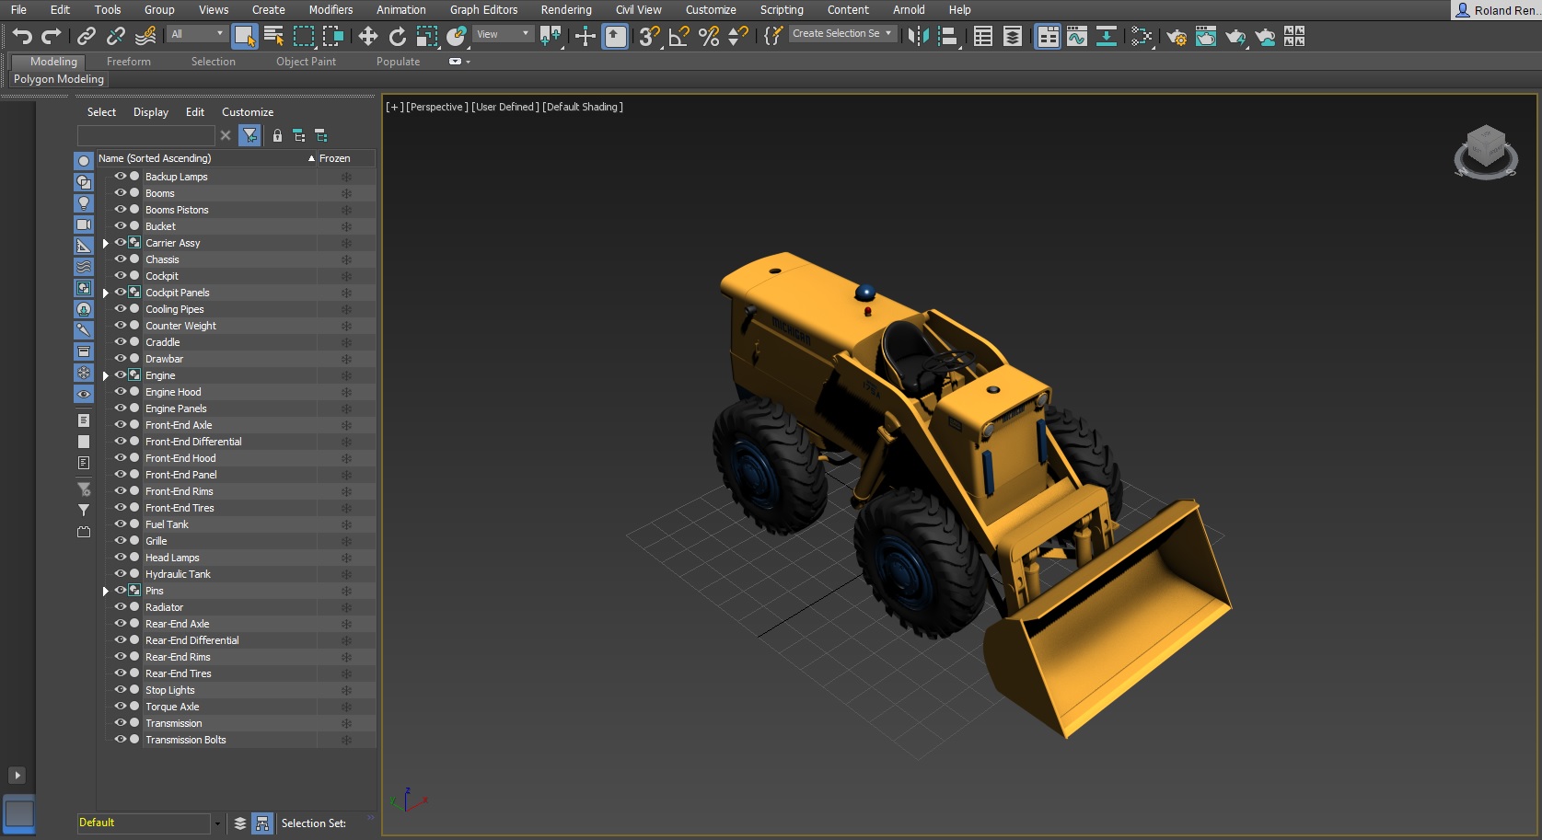Click Default Shading viewport label

click(583, 107)
